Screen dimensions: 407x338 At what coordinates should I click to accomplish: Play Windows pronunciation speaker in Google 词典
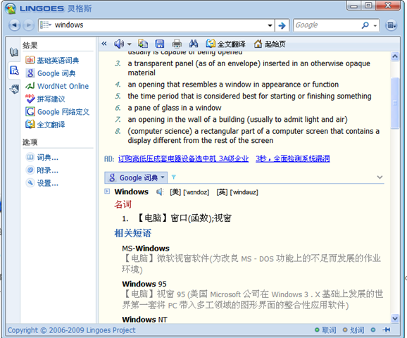[159, 192]
